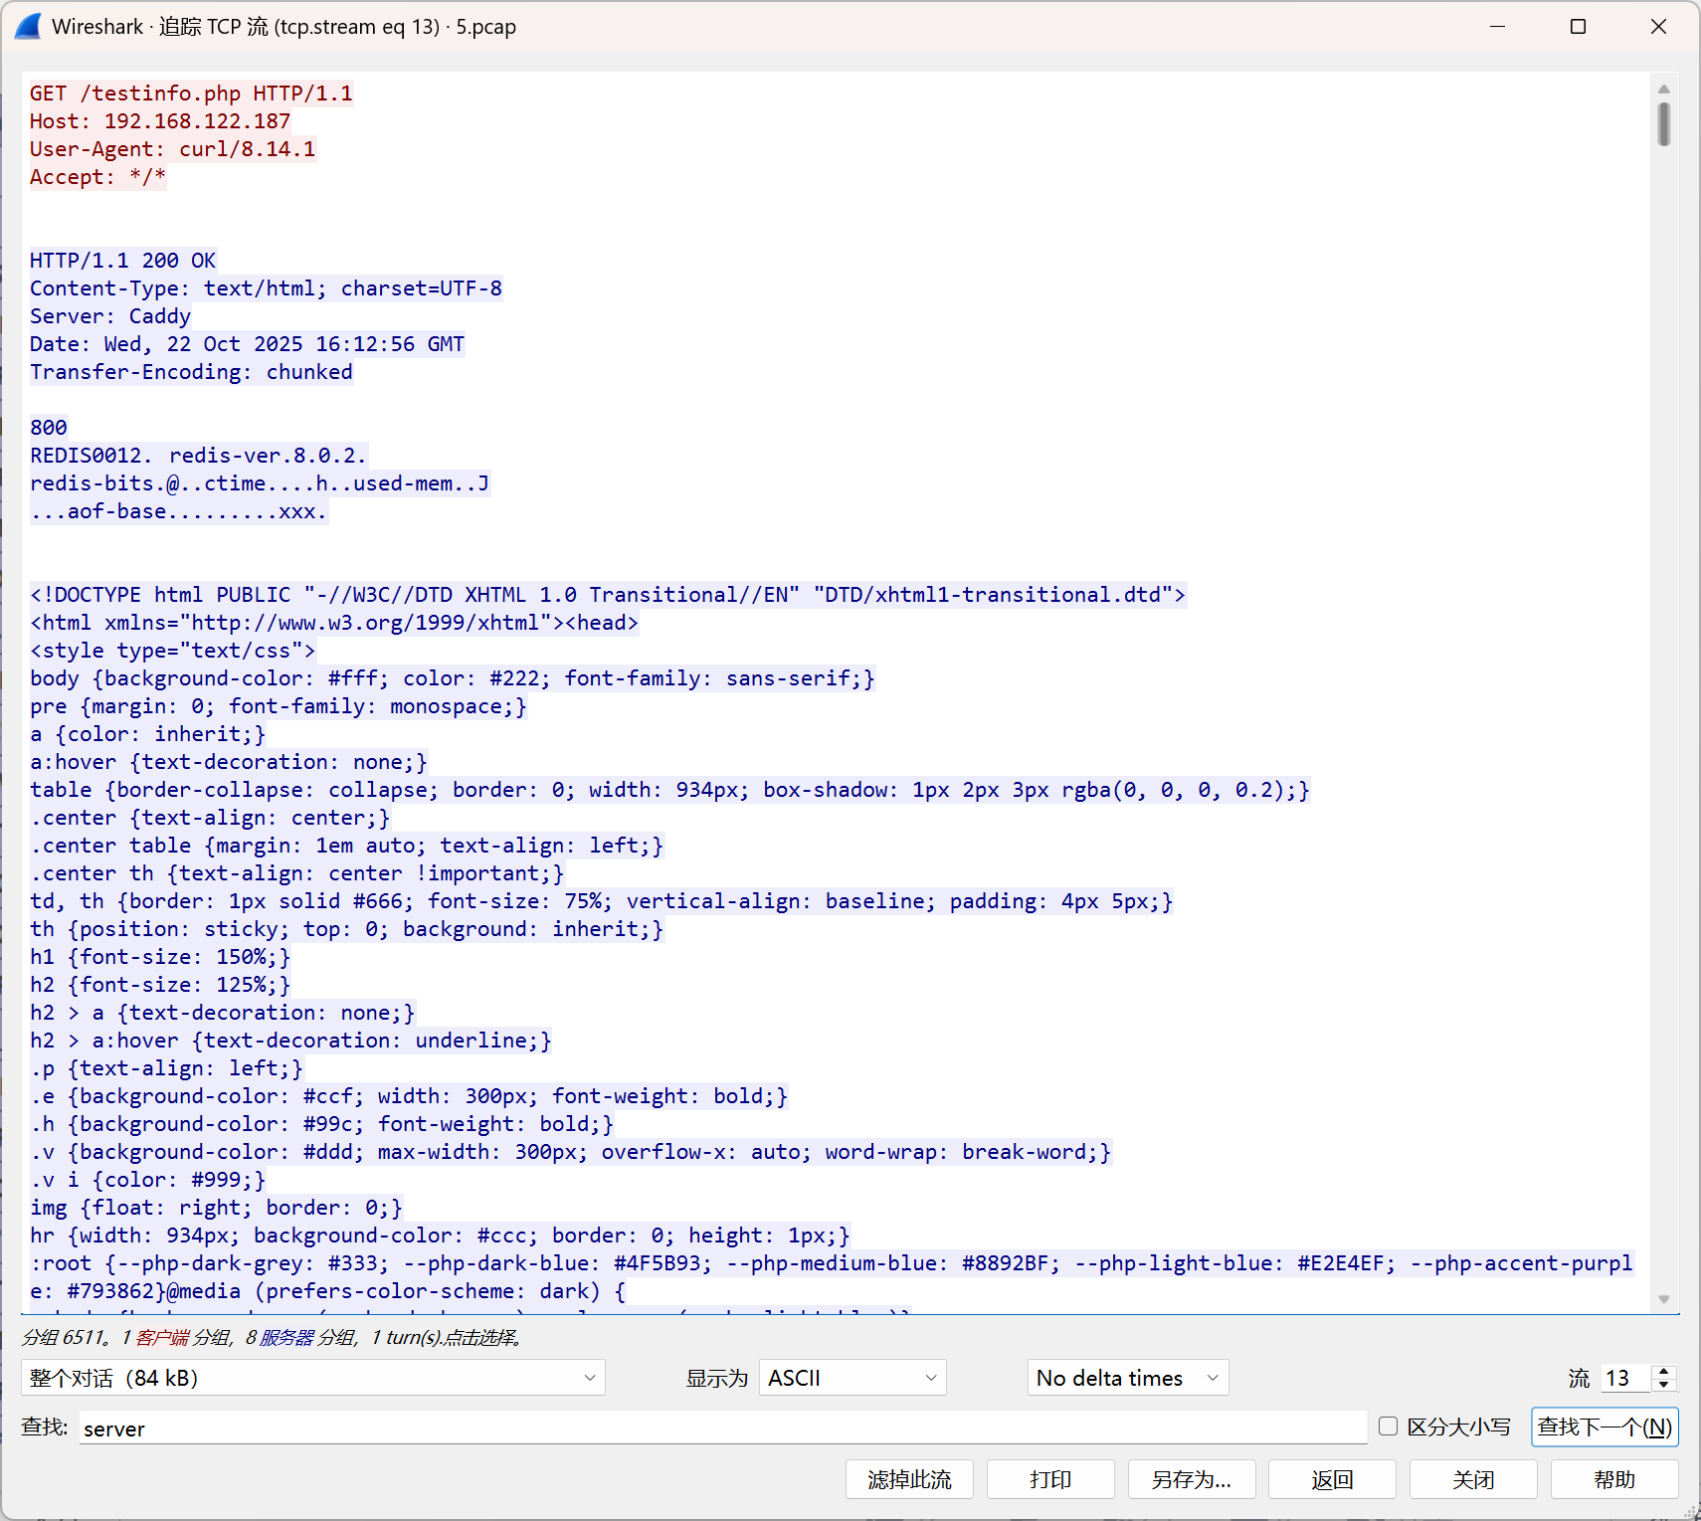Click the Date: Wed, 22 Oct 2025 line
This screenshot has height=1521, width=1701.
(x=248, y=344)
